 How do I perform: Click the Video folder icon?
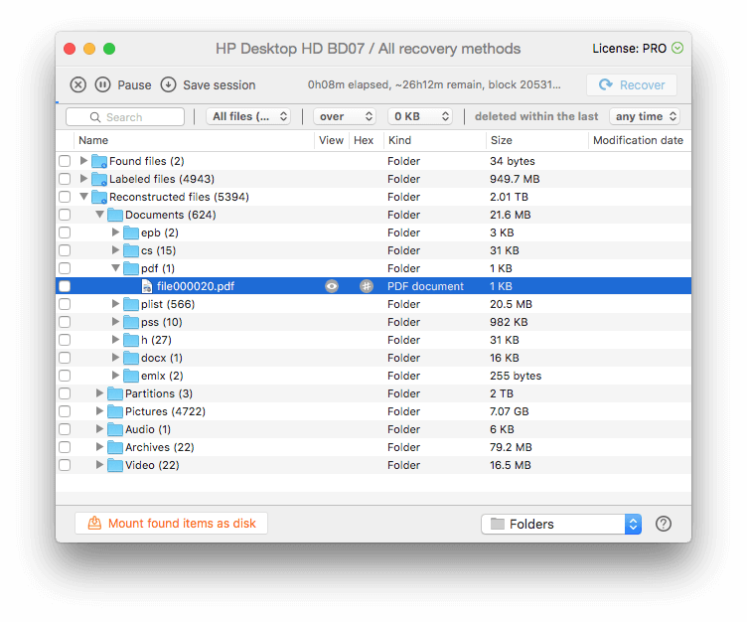coord(115,465)
